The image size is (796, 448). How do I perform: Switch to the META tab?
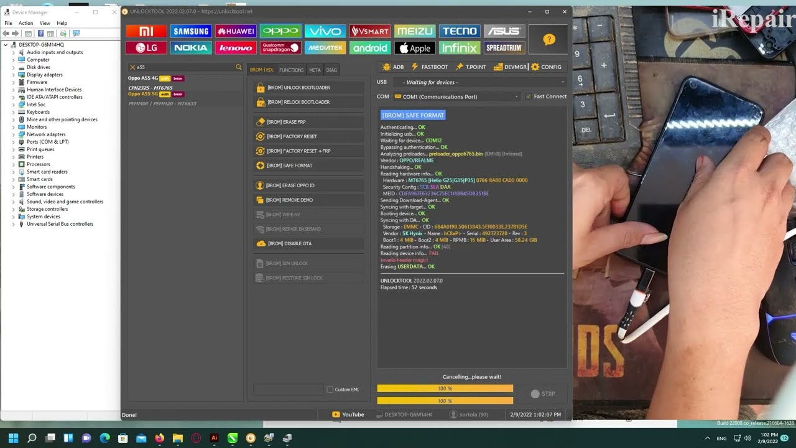[315, 70]
